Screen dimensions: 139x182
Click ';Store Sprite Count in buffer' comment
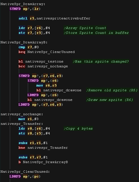click(x=96, y=33)
